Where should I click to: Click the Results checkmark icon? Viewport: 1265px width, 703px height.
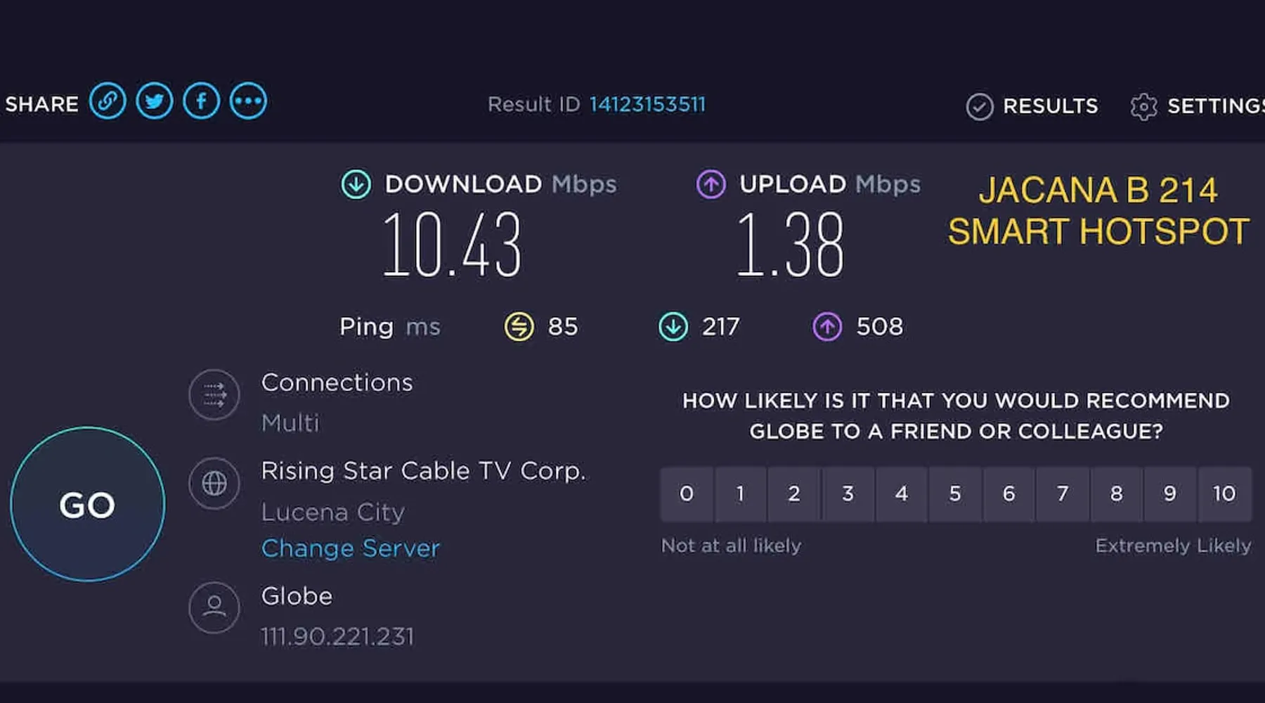tap(979, 107)
